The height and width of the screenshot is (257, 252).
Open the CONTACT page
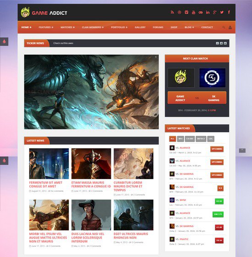207,27
